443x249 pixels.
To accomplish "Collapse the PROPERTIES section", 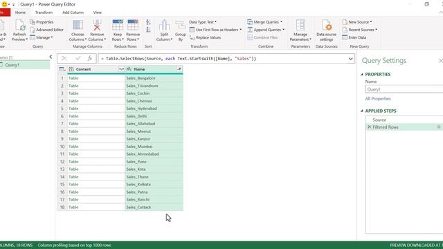I will tap(362, 74).
